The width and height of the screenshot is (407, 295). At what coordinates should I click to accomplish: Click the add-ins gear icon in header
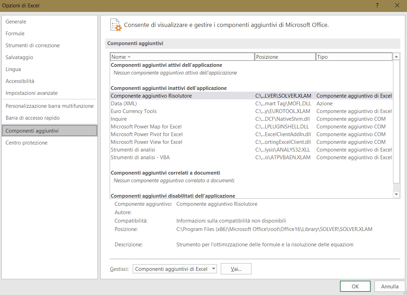coord(116,25)
